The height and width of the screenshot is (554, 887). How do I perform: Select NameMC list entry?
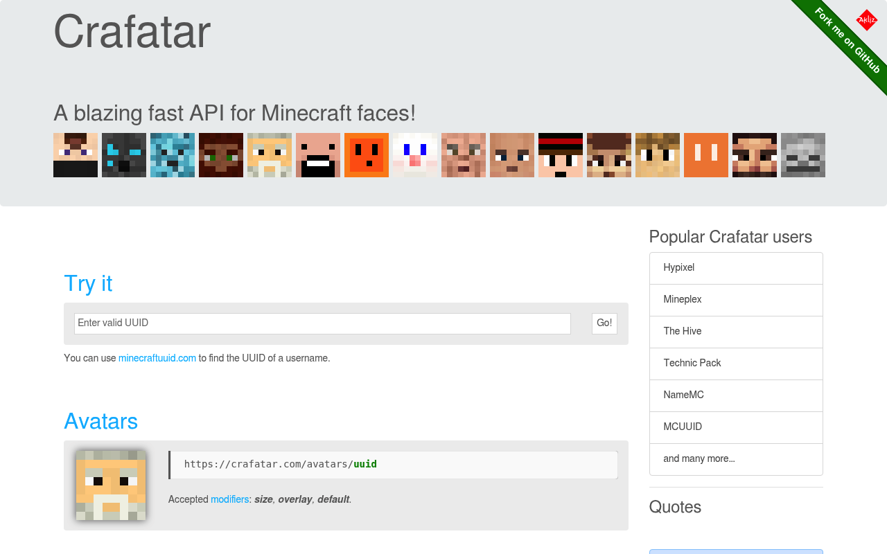tap(736, 395)
